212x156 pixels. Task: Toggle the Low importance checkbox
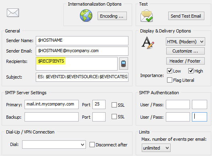click(x=169, y=71)
